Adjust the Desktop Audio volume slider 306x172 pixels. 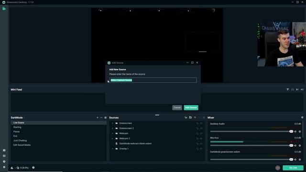pyautogui.click(x=251, y=131)
